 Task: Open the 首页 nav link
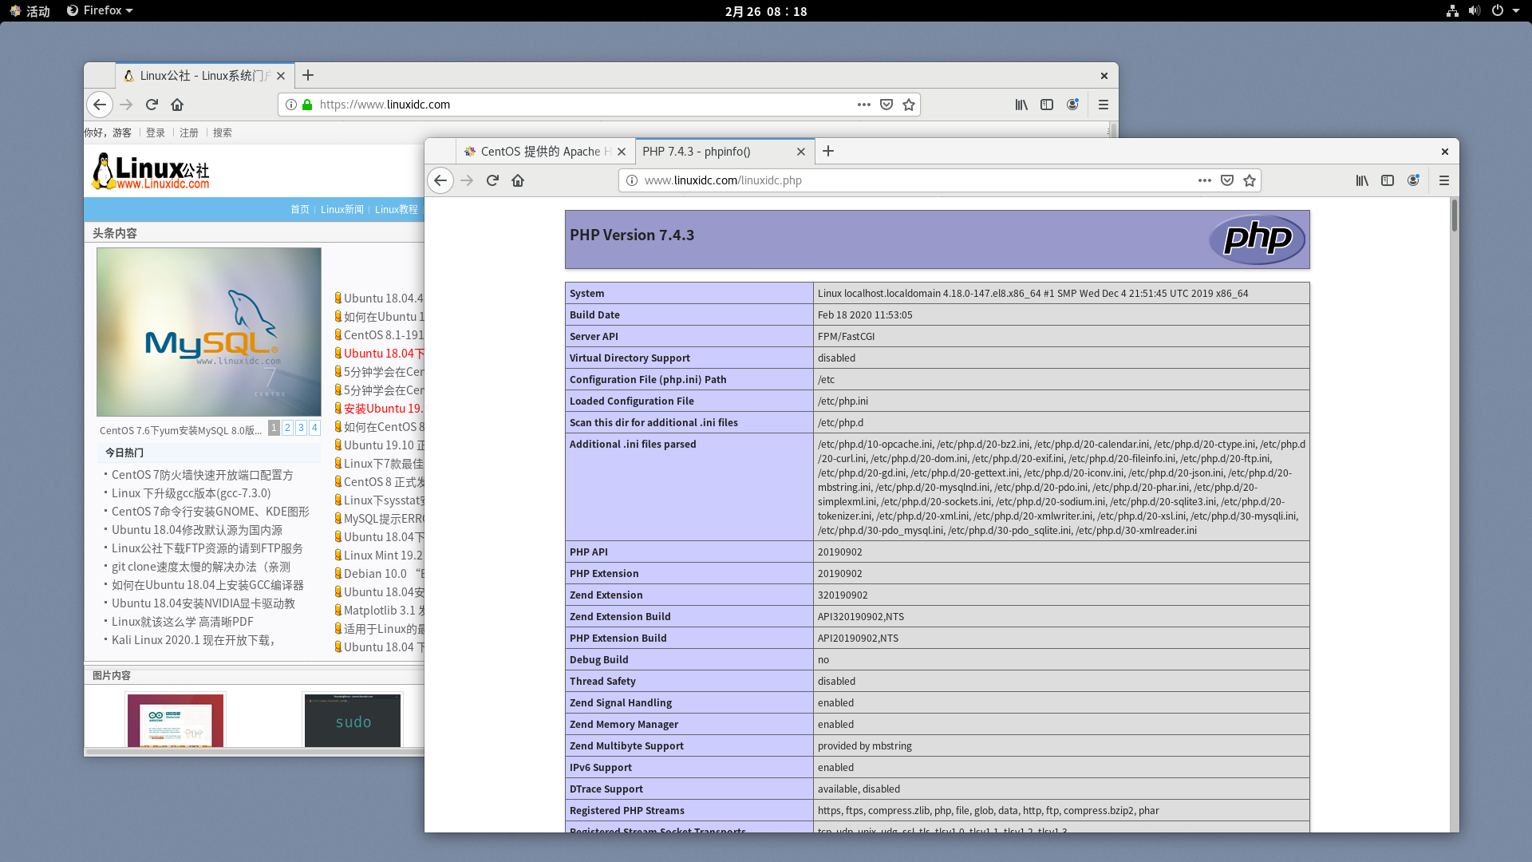[x=299, y=209]
